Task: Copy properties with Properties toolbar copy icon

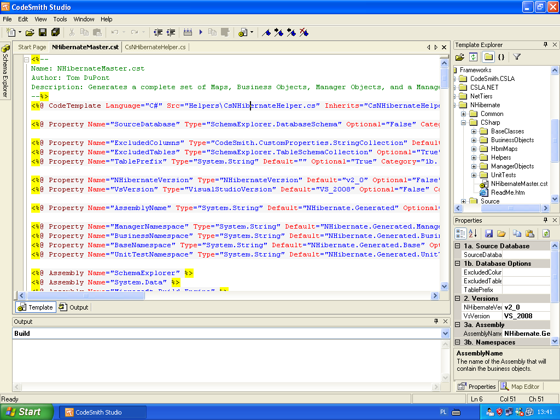Action: [517, 234]
